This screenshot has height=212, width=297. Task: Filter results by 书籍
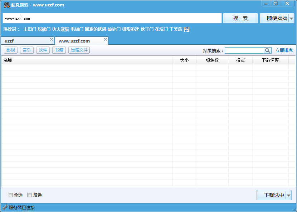(59, 50)
